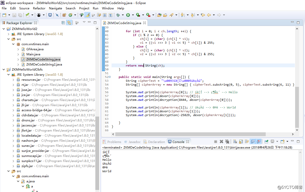Click the Save toolbar icon
The image size is (305, 192).
coord(14,15)
